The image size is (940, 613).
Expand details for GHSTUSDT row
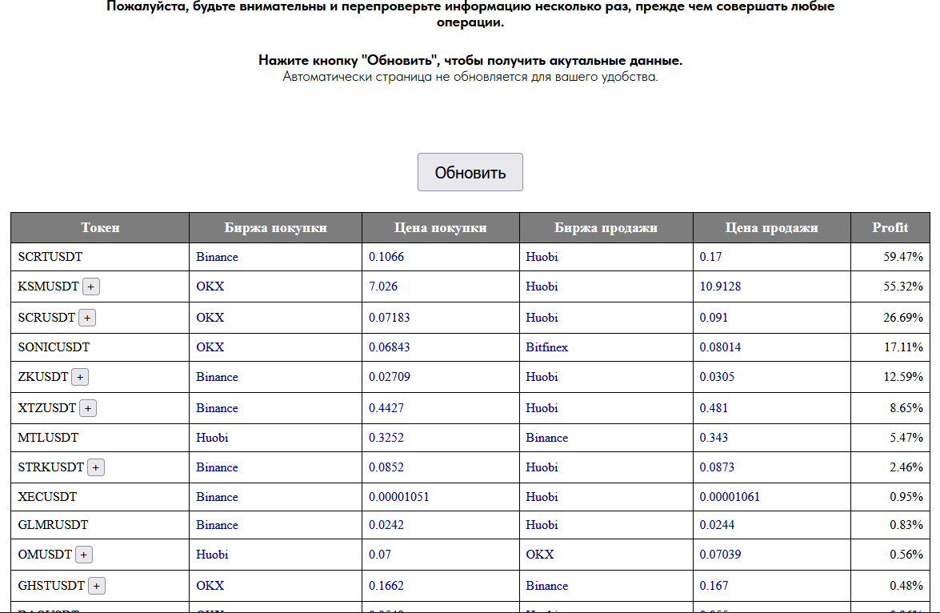click(x=96, y=585)
